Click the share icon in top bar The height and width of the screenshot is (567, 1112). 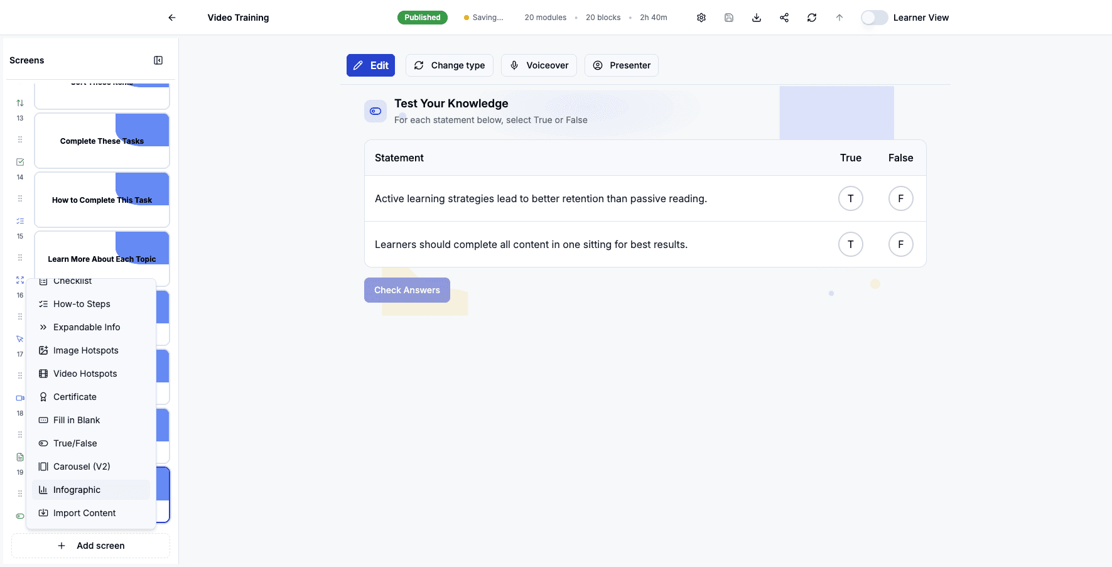784,18
